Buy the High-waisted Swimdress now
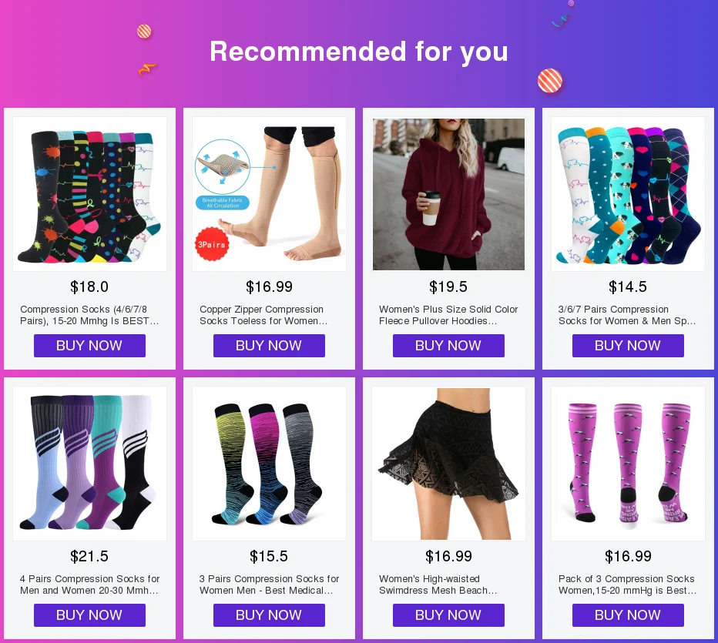The image size is (718, 643). click(x=448, y=615)
